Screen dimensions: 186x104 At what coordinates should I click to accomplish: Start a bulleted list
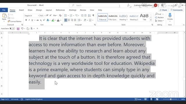pos(66,15)
